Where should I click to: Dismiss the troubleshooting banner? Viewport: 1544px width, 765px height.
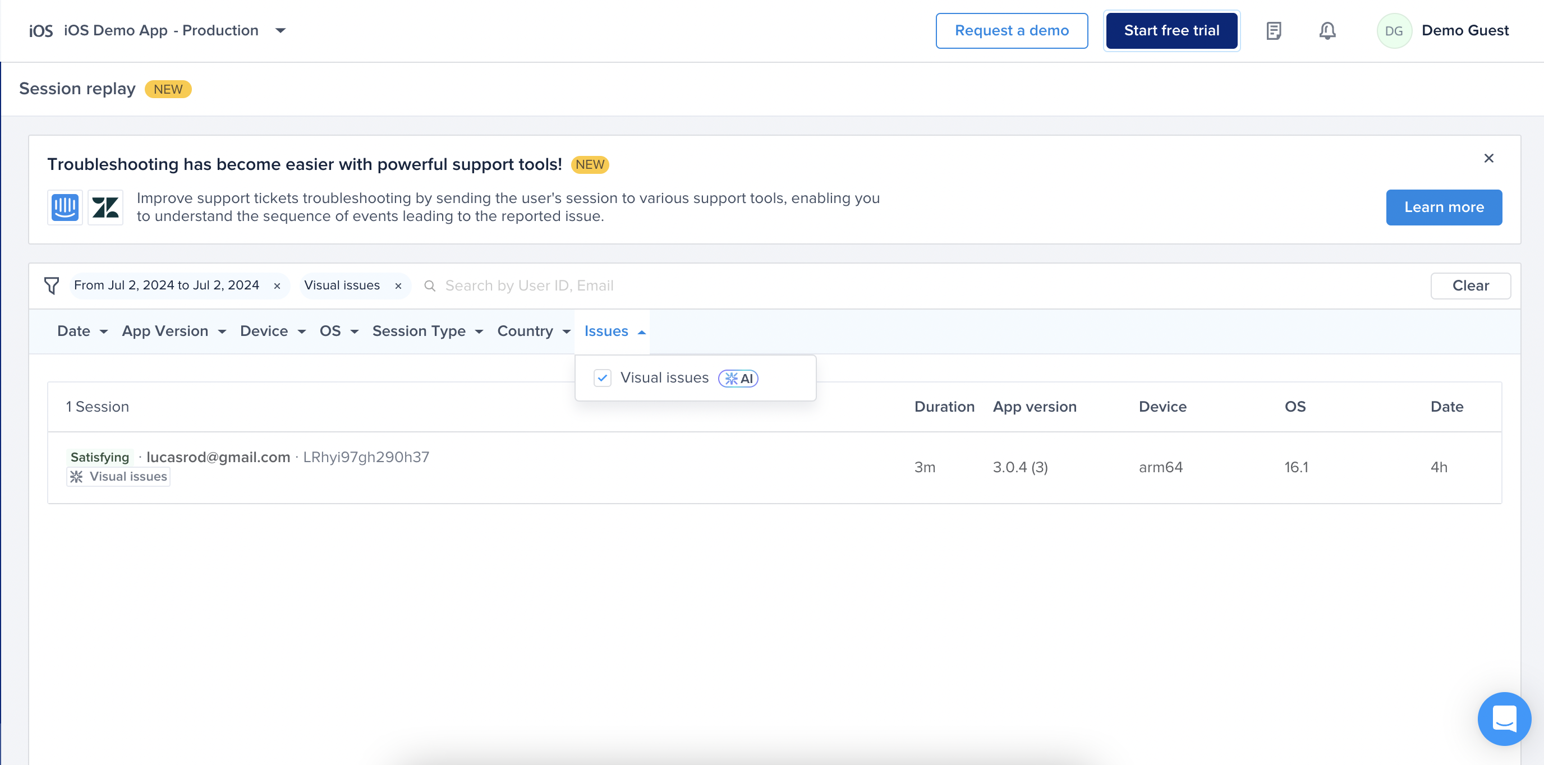[1489, 158]
